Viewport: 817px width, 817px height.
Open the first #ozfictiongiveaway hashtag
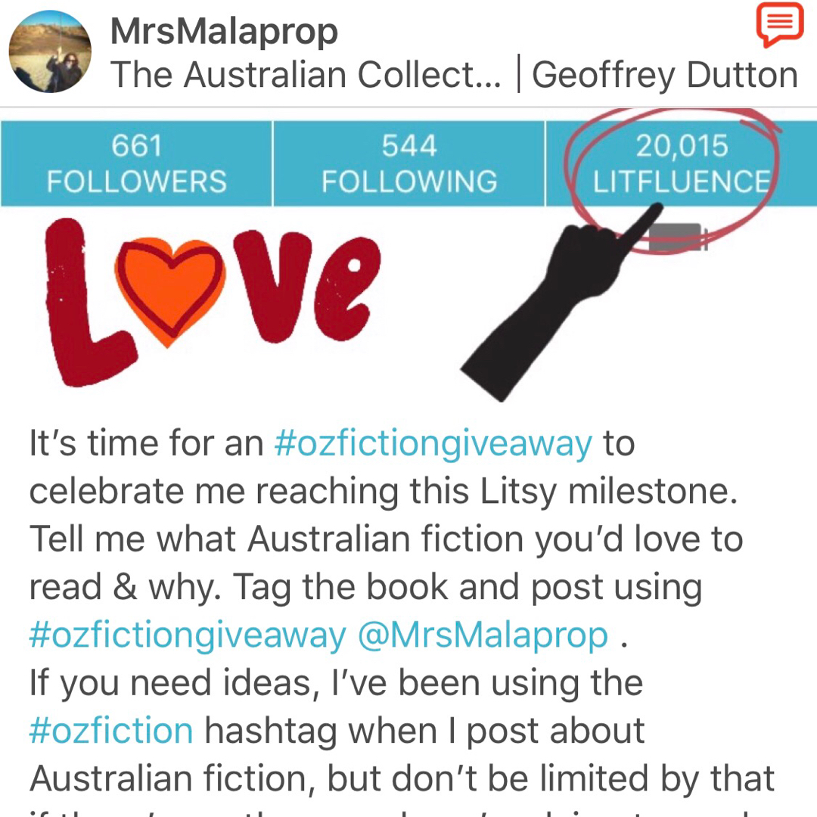click(433, 443)
